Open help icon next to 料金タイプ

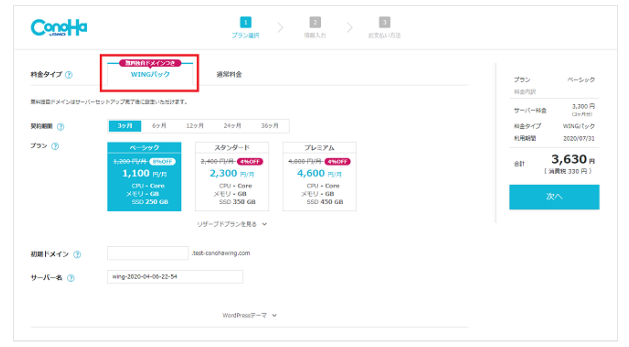coord(69,75)
